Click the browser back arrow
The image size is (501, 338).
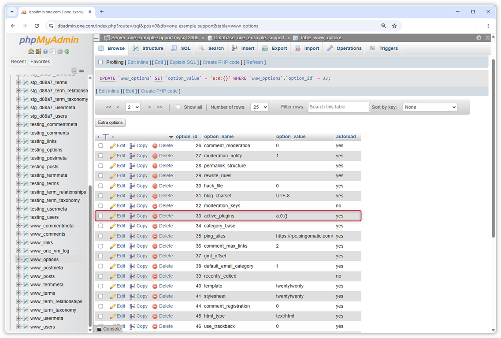[x=13, y=26]
